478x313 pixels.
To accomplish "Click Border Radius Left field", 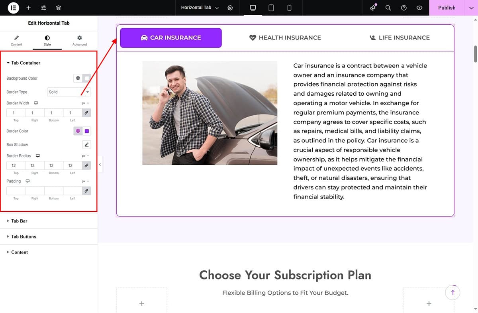I will [72, 165].
